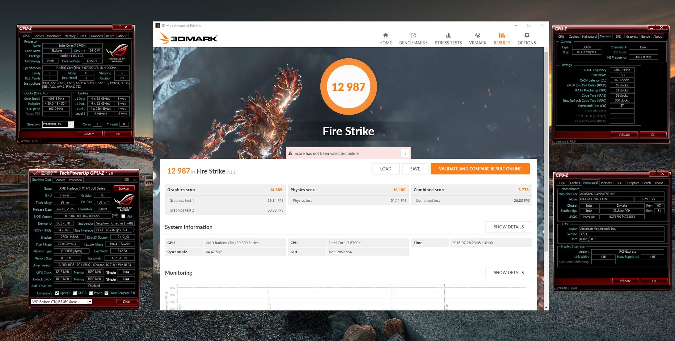Click the SystemInfo version v4.47.597

pos(214,252)
